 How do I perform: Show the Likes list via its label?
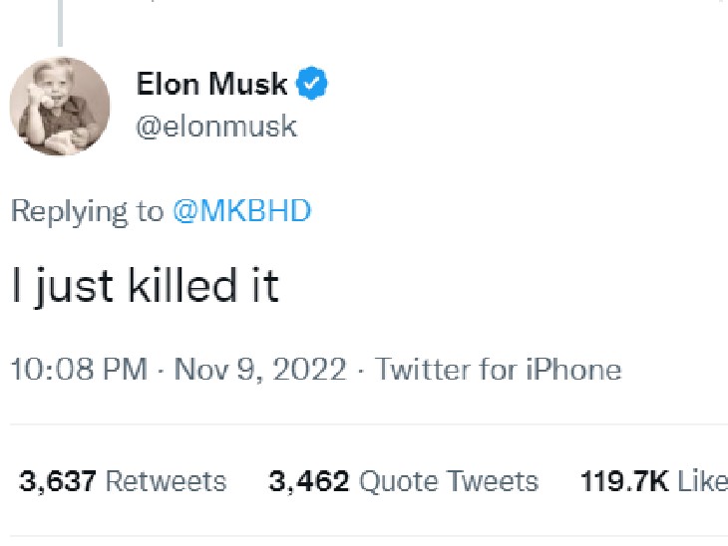[702, 482]
